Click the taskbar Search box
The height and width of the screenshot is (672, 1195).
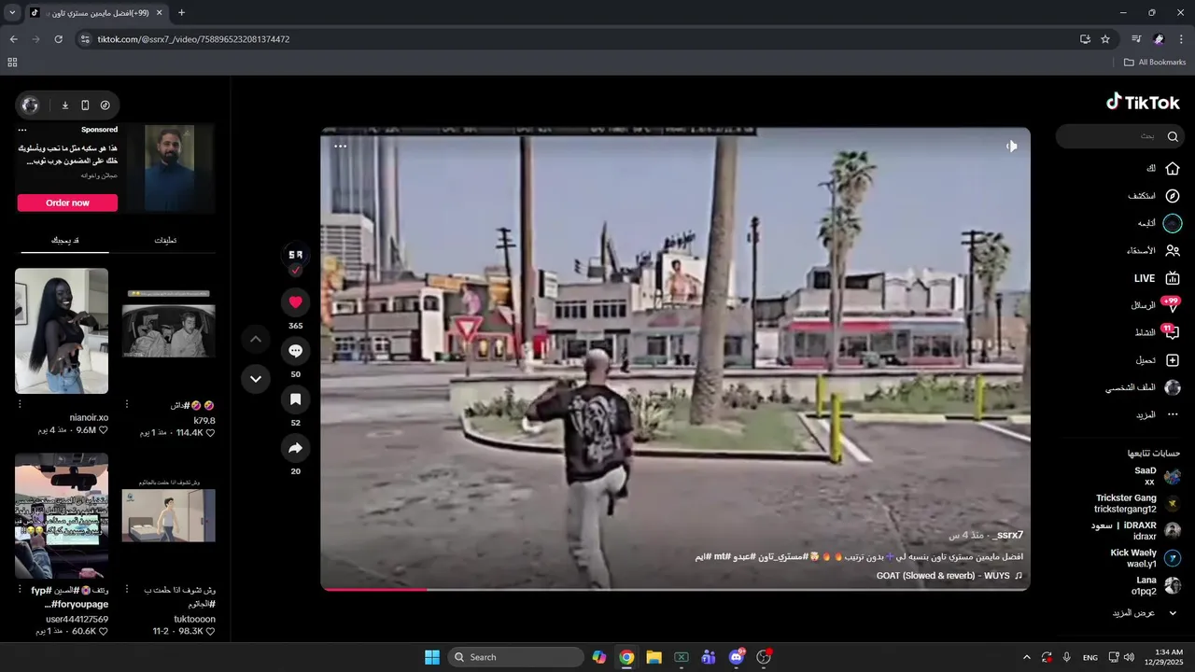pos(515,657)
